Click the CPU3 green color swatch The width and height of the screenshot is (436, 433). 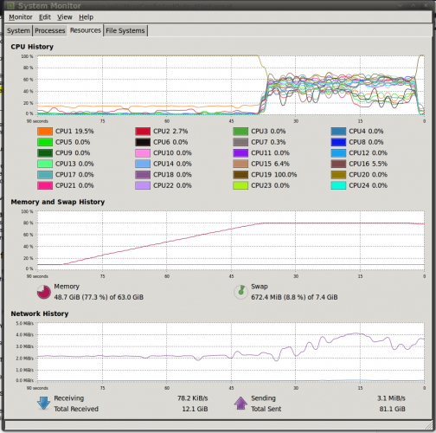240,132
